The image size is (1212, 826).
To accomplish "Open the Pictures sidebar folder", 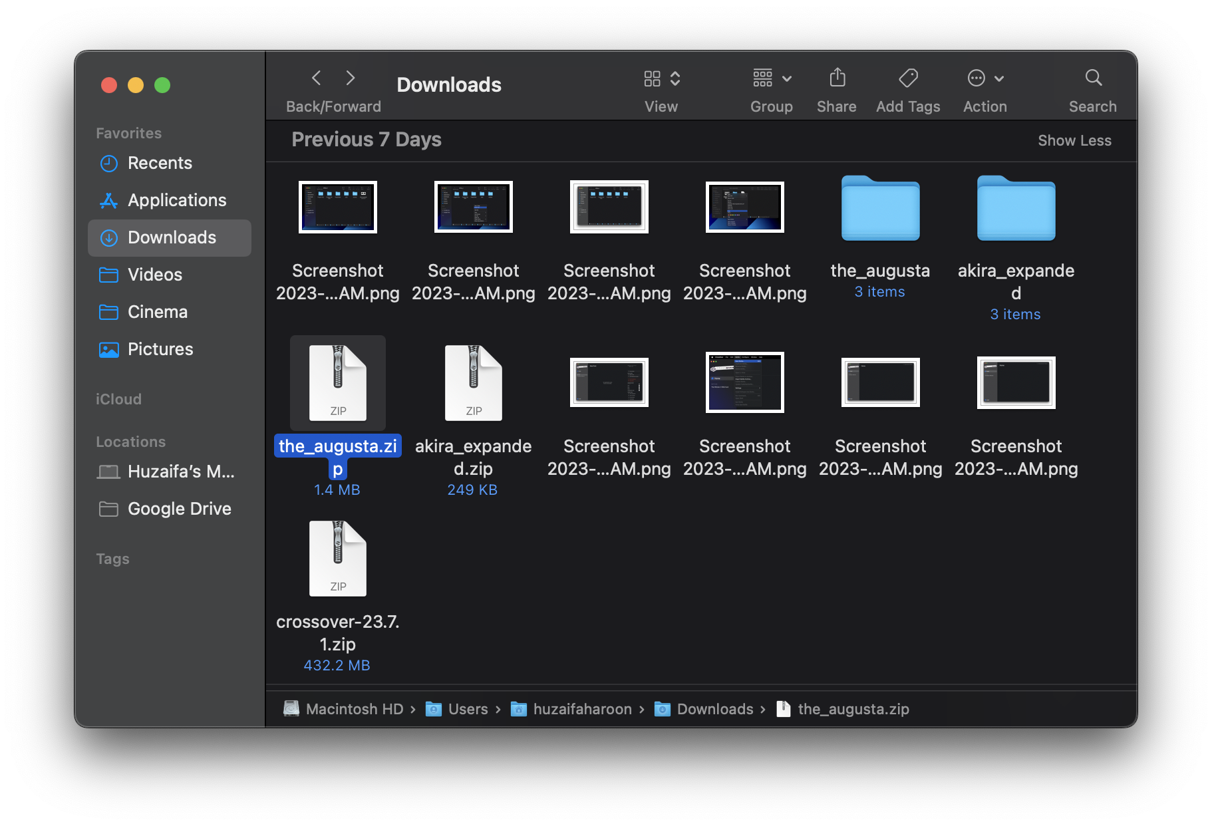I will (160, 349).
